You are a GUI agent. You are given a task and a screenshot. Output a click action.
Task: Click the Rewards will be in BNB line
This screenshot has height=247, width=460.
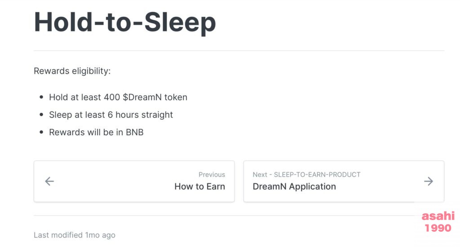tap(96, 132)
